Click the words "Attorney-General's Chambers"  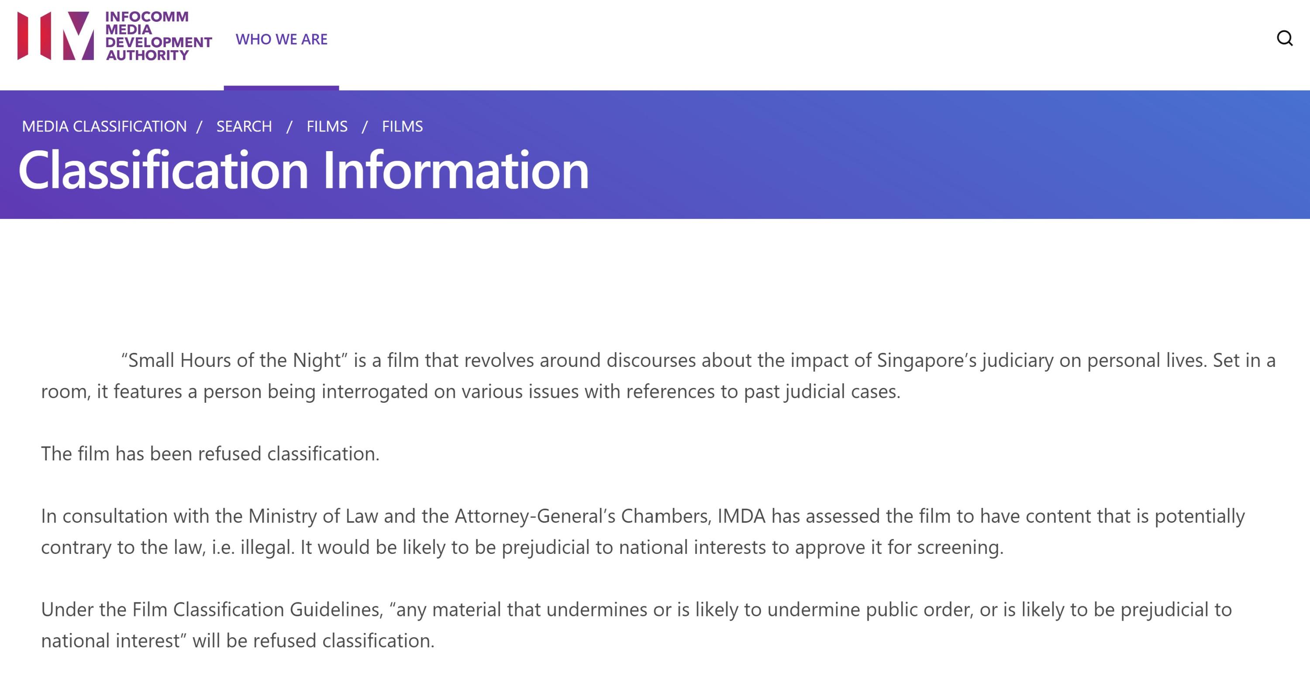582,516
